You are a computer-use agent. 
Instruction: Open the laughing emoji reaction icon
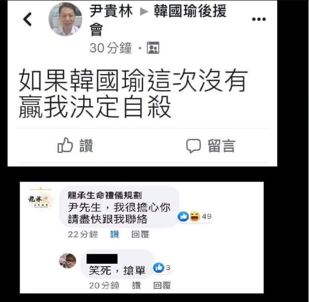(x=195, y=216)
